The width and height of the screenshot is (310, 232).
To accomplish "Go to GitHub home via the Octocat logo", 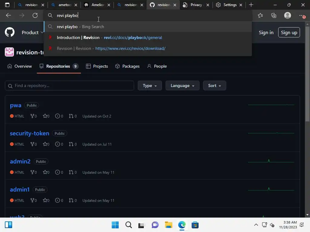I will [10, 32].
